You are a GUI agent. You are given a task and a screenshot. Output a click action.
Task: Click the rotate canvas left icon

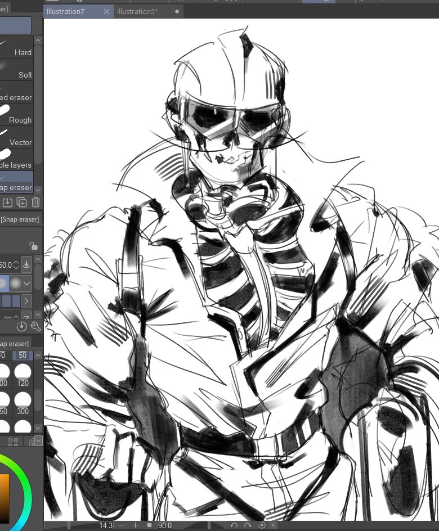coord(234,525)
